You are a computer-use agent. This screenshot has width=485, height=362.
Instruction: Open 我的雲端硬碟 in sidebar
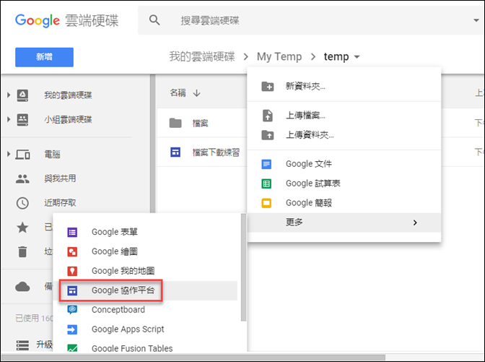[x=68, y=95]
